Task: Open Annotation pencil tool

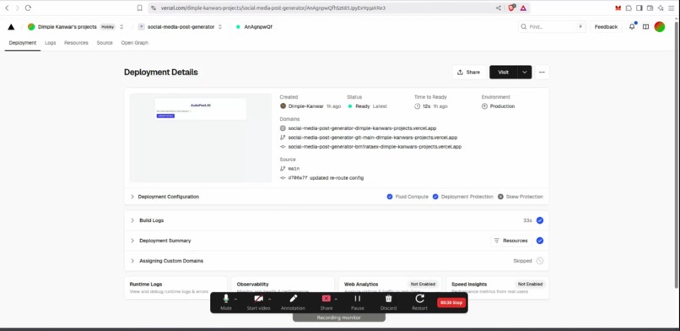Action: click(x=293, y=302)
